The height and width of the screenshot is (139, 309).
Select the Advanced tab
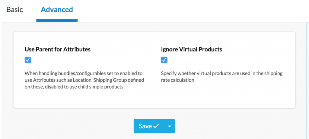point(57,9)
